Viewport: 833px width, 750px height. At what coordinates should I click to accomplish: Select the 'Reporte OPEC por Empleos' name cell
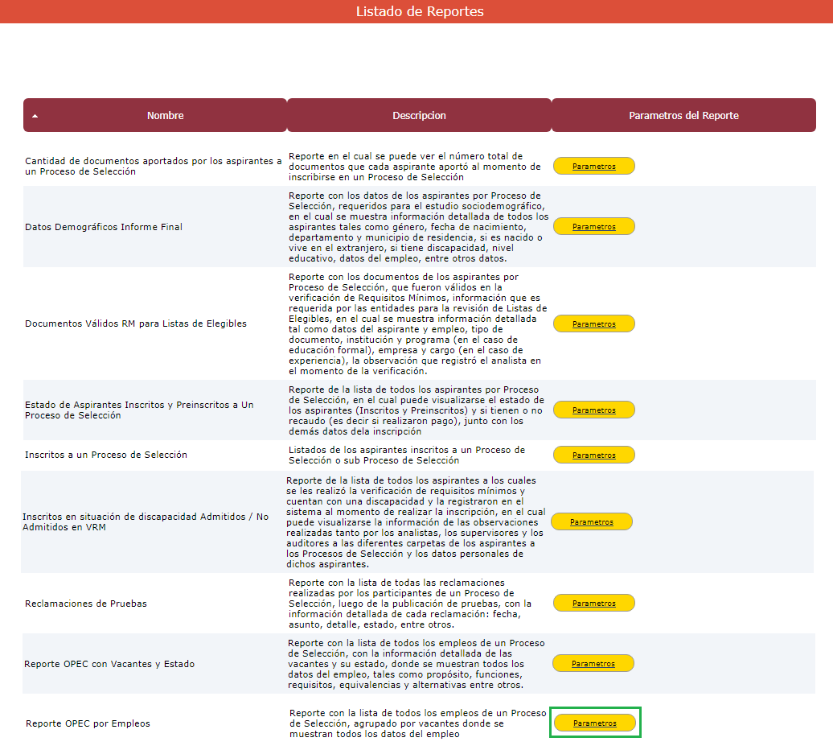[x=88, y=723]
